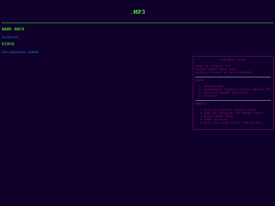Select the "songs in library" line

pyautogui.click(x=213, y=66)
